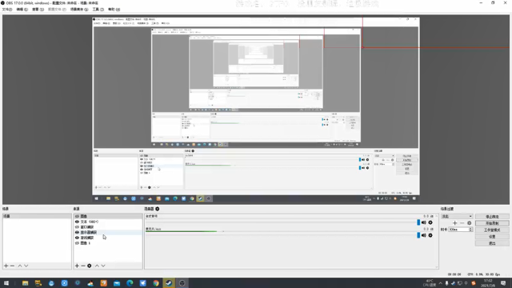Switch to OBS taskbar icon

(182, 283)
